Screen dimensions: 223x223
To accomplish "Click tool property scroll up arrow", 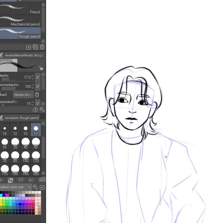I will point(43,75).
